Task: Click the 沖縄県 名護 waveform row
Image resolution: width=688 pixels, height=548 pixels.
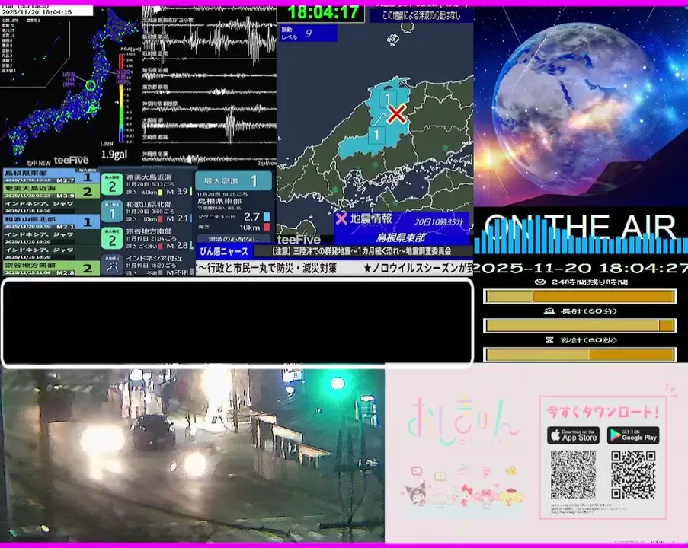Action: click(x=210, y=158)
